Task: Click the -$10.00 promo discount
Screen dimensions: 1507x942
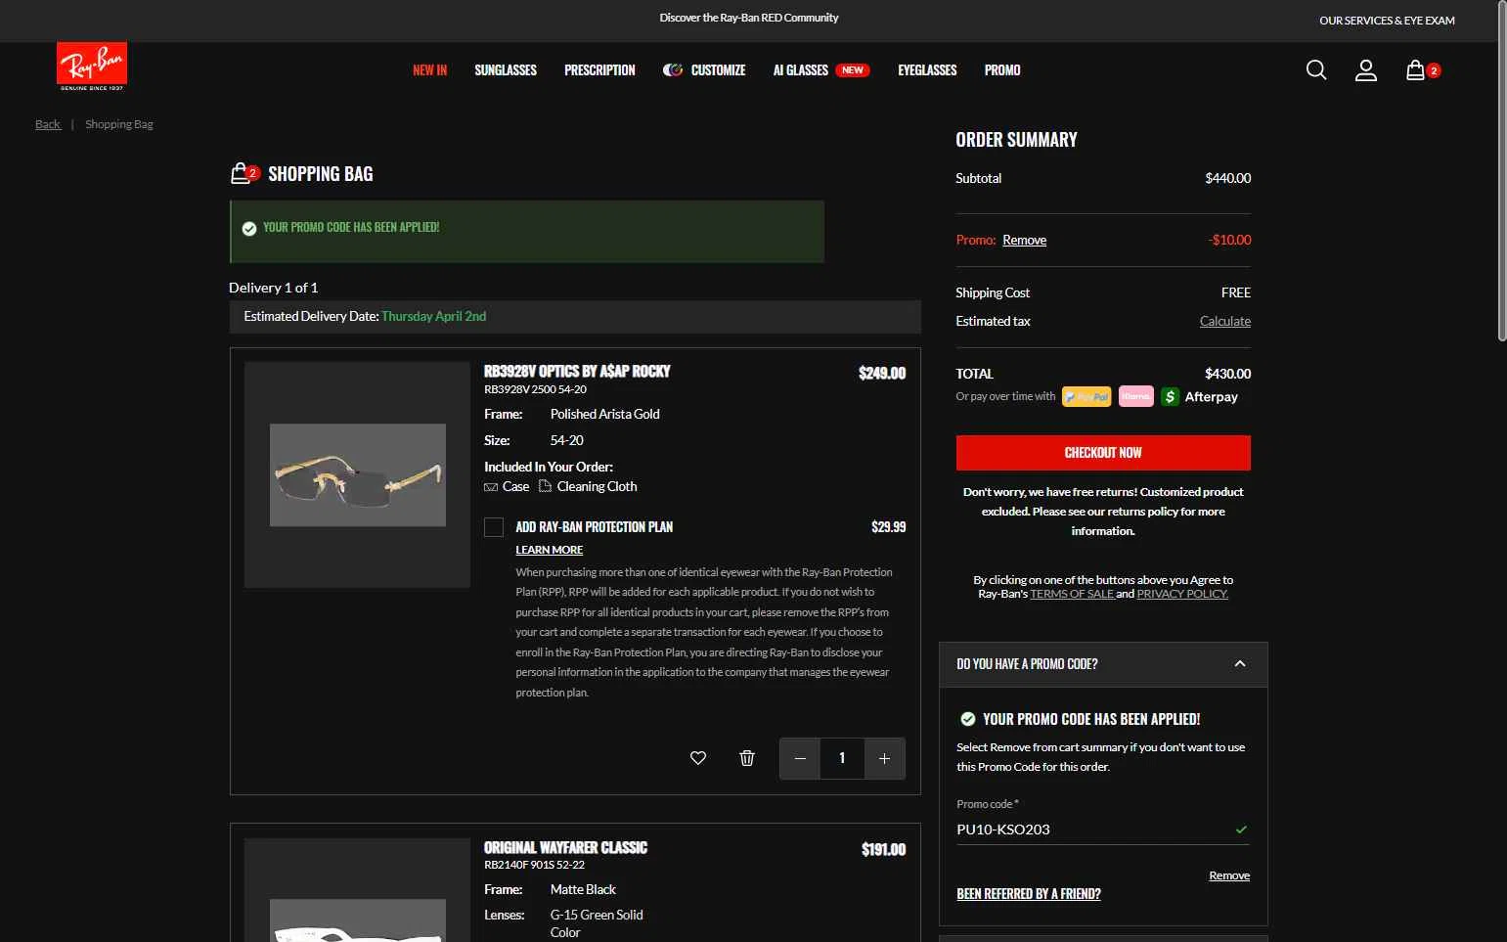Action: click(1229, 241)
